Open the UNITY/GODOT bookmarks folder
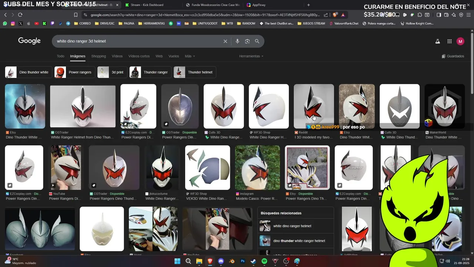This screenshot has height=267, width=474. coord(205,23)
